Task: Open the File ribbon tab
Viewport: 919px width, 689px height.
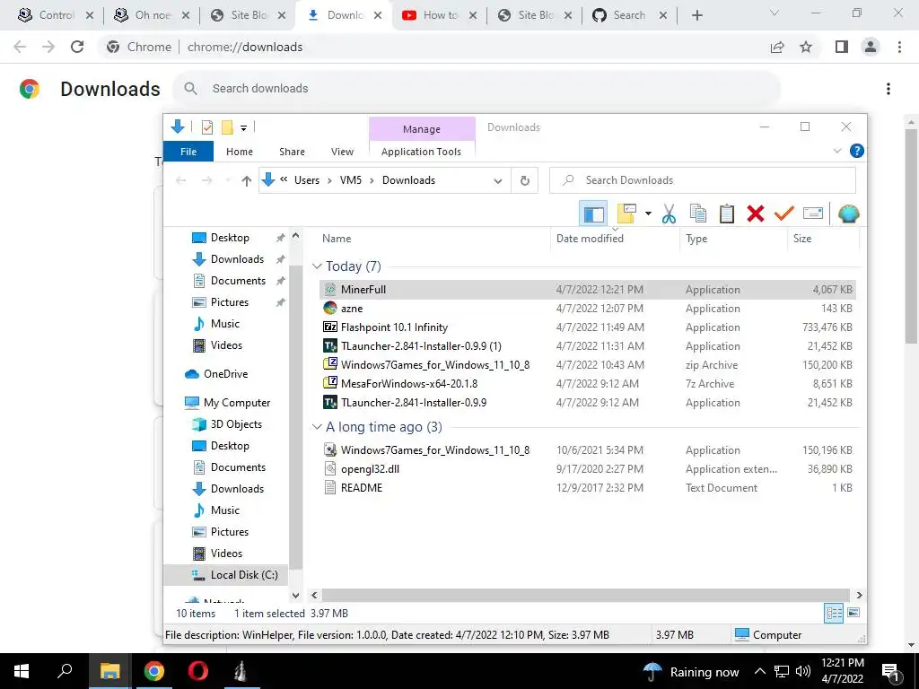Action: click(188, 152)
